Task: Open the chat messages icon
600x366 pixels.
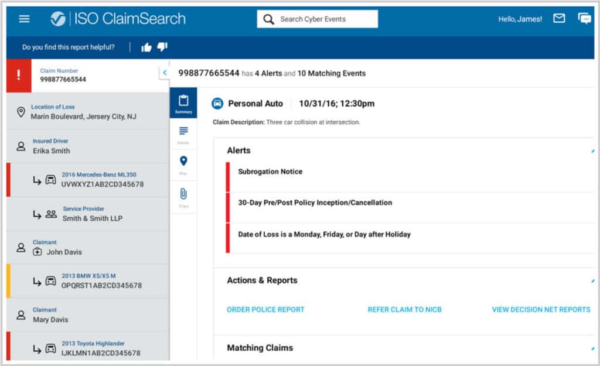Action: pos(584,19)
